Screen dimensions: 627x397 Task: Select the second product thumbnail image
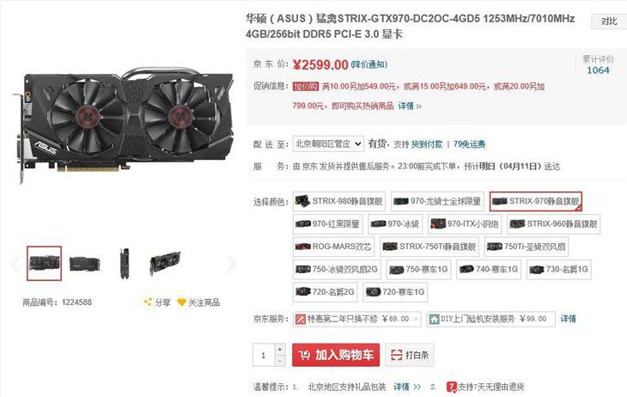coord(84,264)
